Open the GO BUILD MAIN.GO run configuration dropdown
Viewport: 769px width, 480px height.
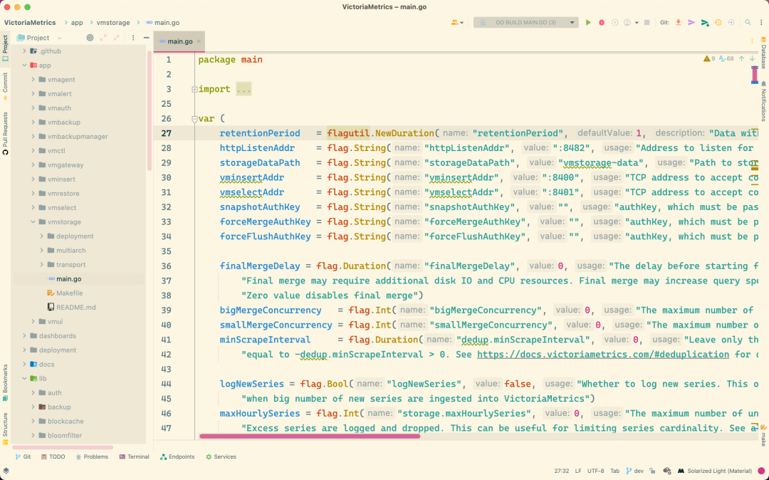[x=525, y=23]
